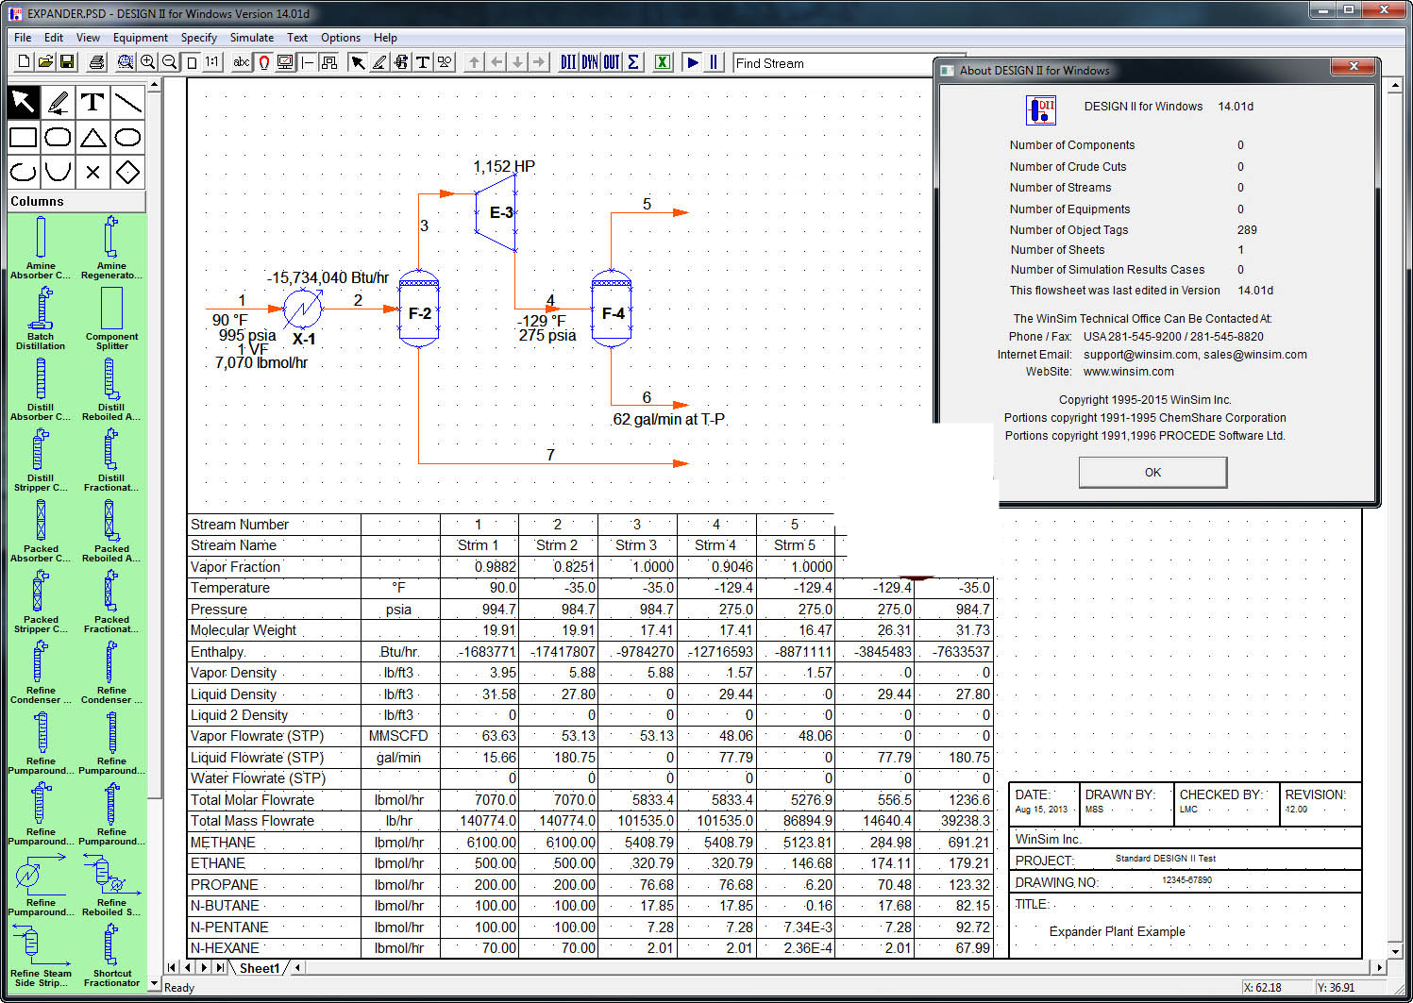Image resolution: width=1413 pixels, height=1003 pixels.
Task: Run the simulation with the play icon
Action: 693,62
